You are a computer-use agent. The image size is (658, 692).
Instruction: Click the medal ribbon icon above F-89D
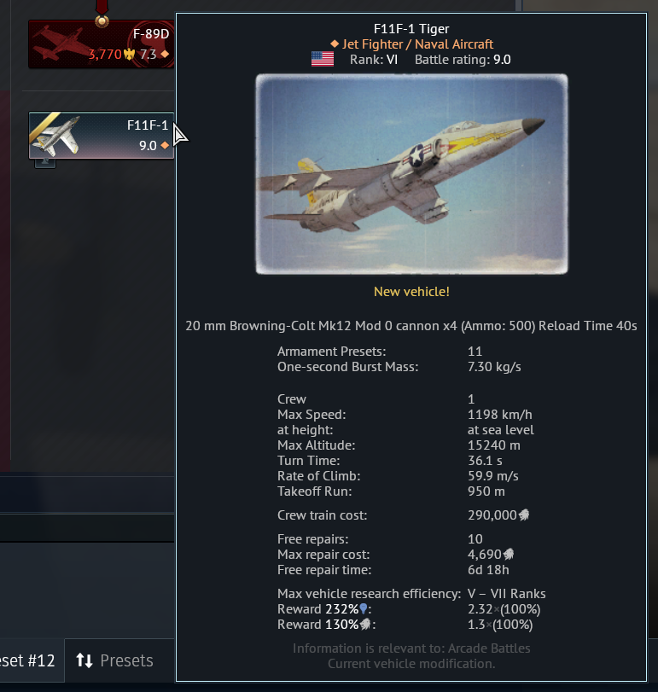pyautogui.click(x=102, y=14)
